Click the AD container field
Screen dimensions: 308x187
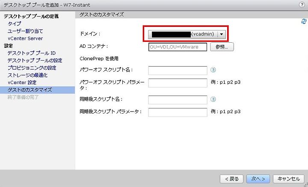[x=178, y=47]
